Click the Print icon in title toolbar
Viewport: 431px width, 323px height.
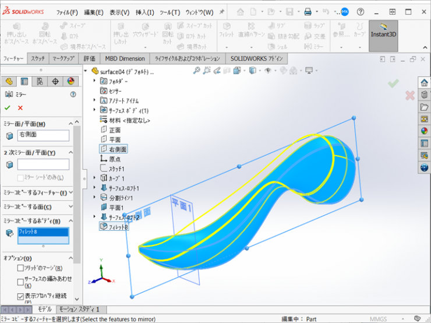point(308,12)
